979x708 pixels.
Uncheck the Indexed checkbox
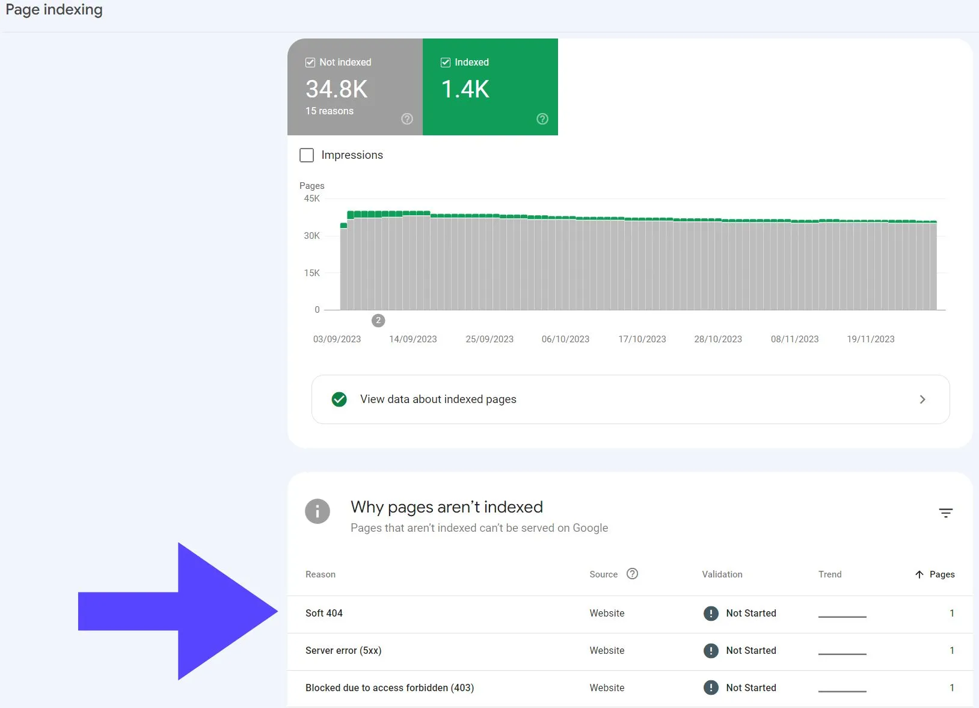tap(446, 62)
